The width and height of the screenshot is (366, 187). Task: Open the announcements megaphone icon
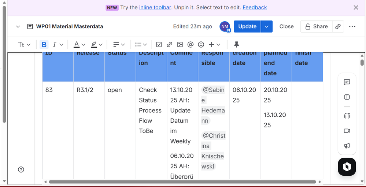[347, 146]
